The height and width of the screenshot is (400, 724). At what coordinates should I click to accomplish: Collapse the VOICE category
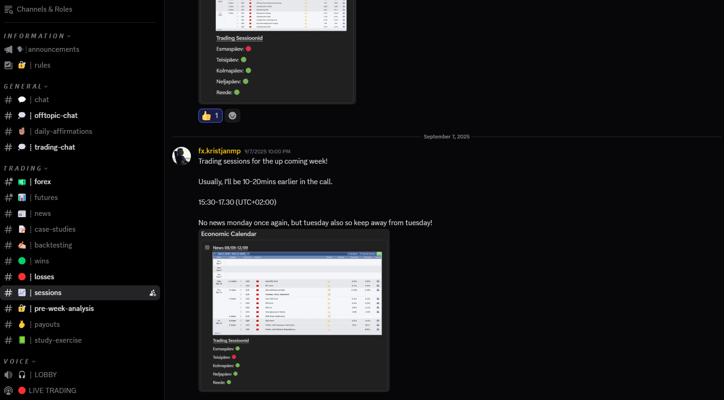pos(20,361)
